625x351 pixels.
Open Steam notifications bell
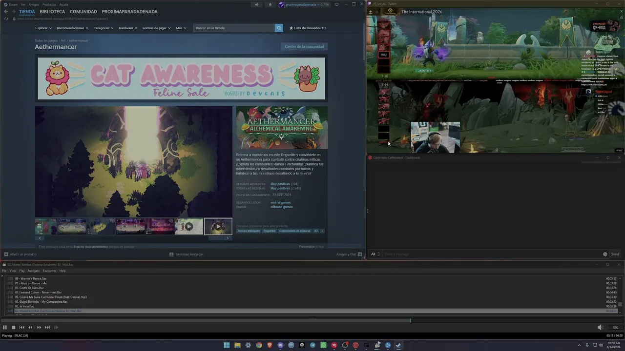point(270,4)
